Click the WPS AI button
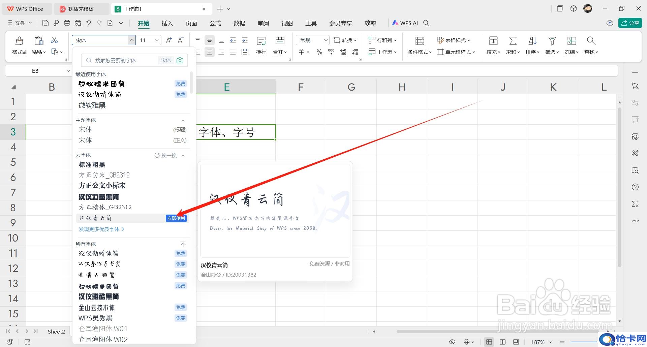This screenshot has height=347, width=647. point(405,23)
